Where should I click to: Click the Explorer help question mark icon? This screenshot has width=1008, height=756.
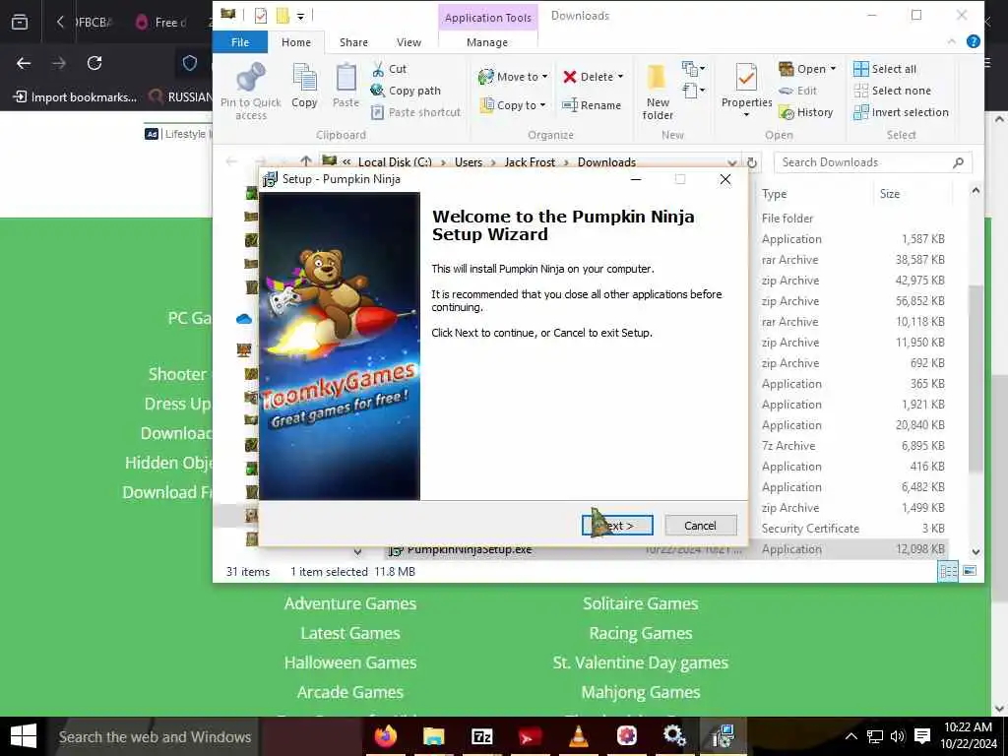974,41
